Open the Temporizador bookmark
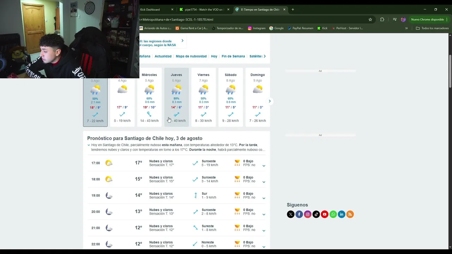Viewport: 452px width, 254px height. (227, 28)
